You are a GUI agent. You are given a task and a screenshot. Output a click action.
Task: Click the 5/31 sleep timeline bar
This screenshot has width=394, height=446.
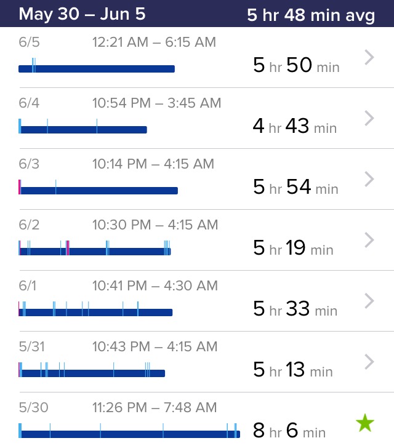(x=92, y=373)
